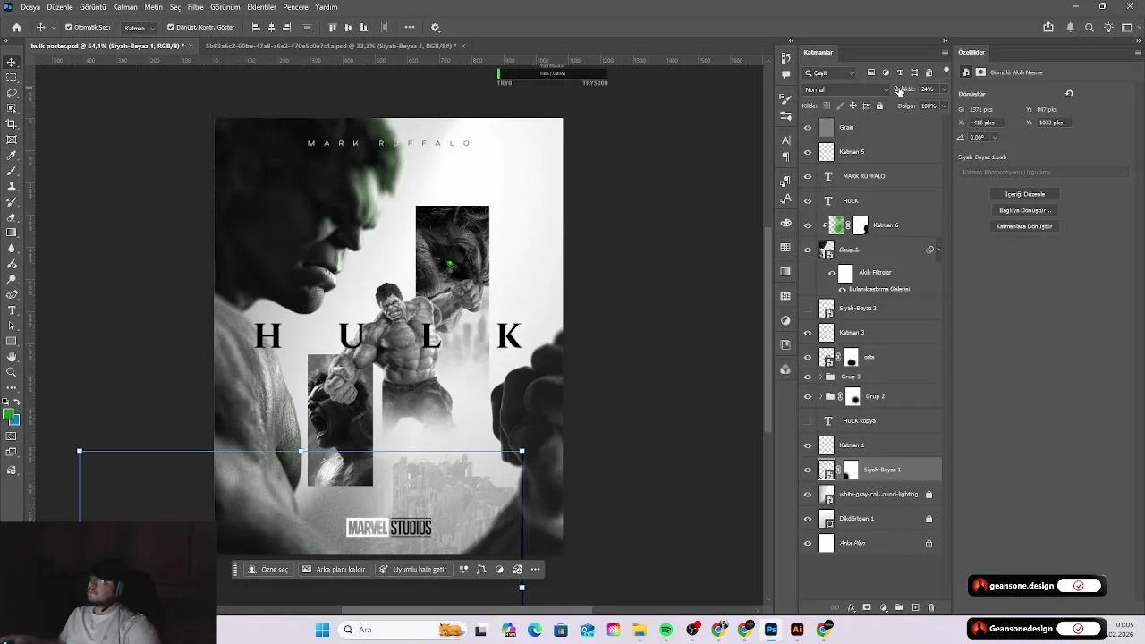
Task: Open the opacity 24% dropdown arrow
Action: coord(943,89)
